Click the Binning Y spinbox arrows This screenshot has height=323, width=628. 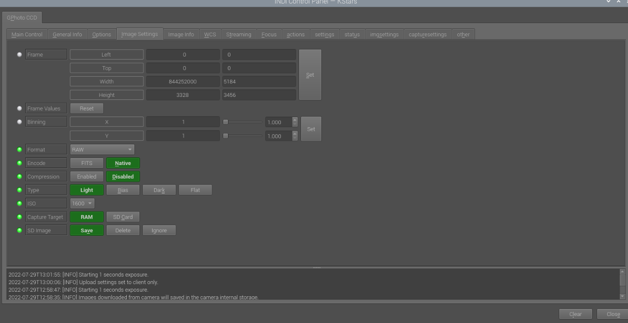pyautogui.click(x=295, y=136)
